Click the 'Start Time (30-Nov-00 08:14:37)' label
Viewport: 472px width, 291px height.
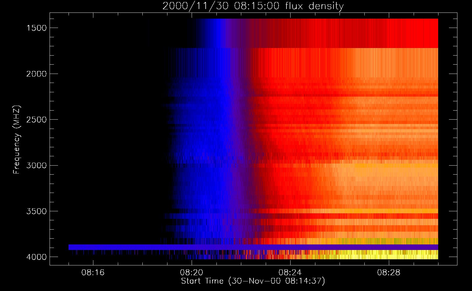(x=253, y=281)
